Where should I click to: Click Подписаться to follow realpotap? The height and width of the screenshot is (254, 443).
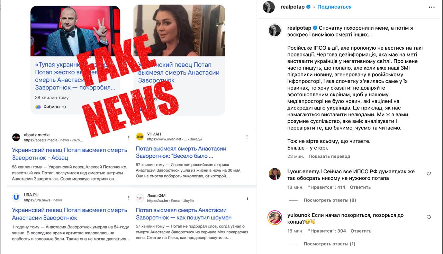coord(334,7)
